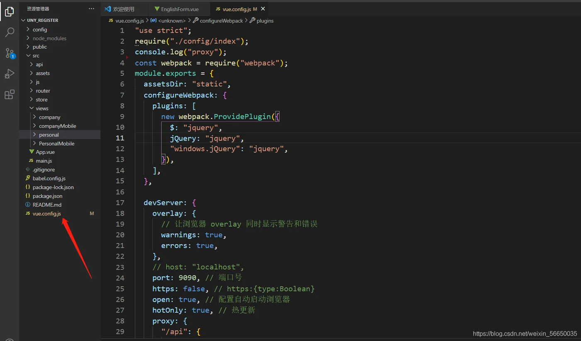Expand the store folder
This screenshot has width=581, height=341.
[32, 100]
